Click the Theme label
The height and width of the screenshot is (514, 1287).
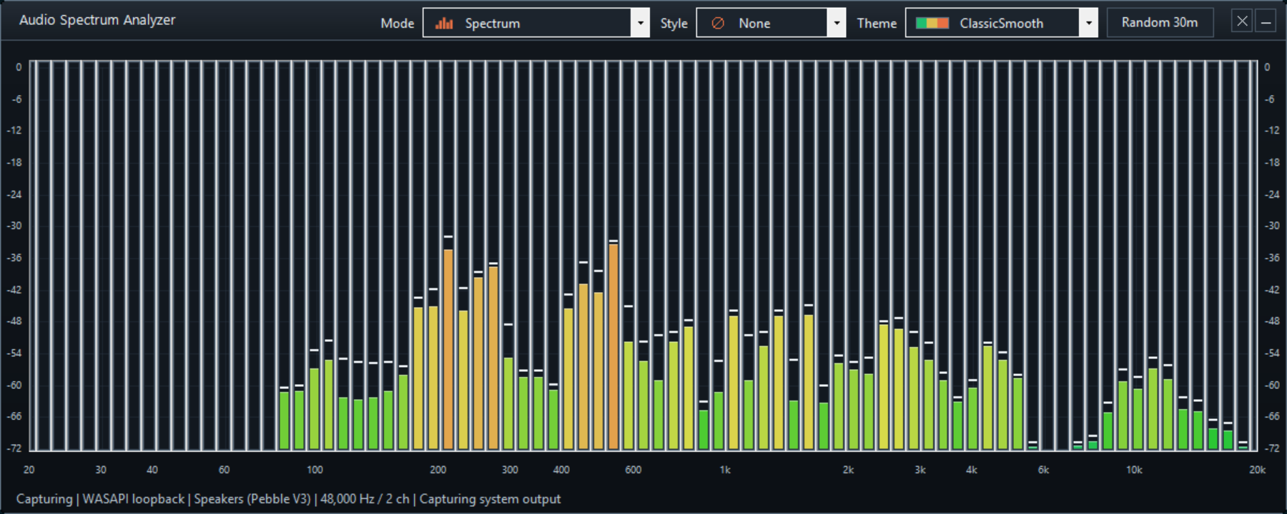[x=877, y=24]
